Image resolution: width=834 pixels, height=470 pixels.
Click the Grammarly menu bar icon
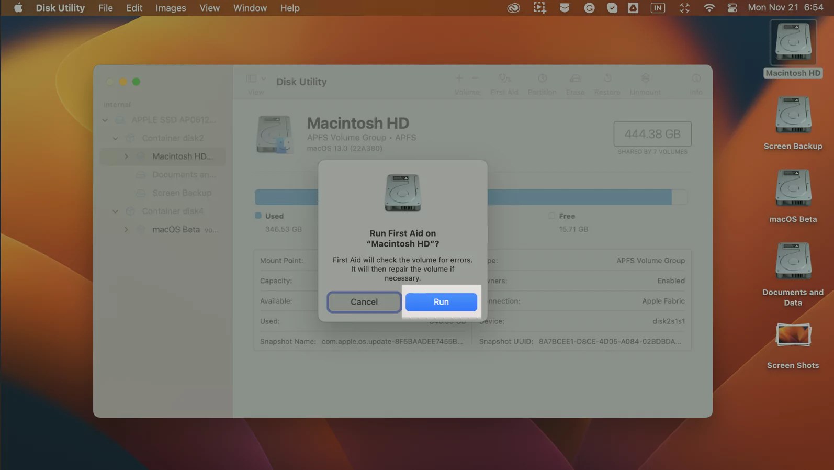click(x=589, y=8)
